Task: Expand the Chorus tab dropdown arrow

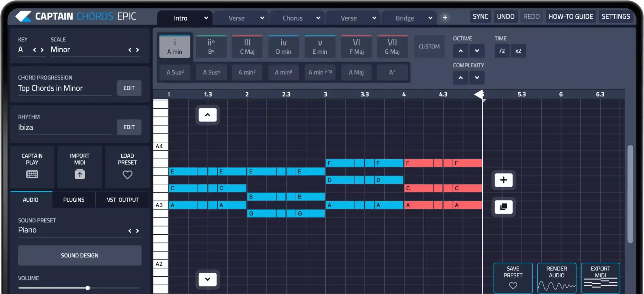Action: click(x=318, y=18)
